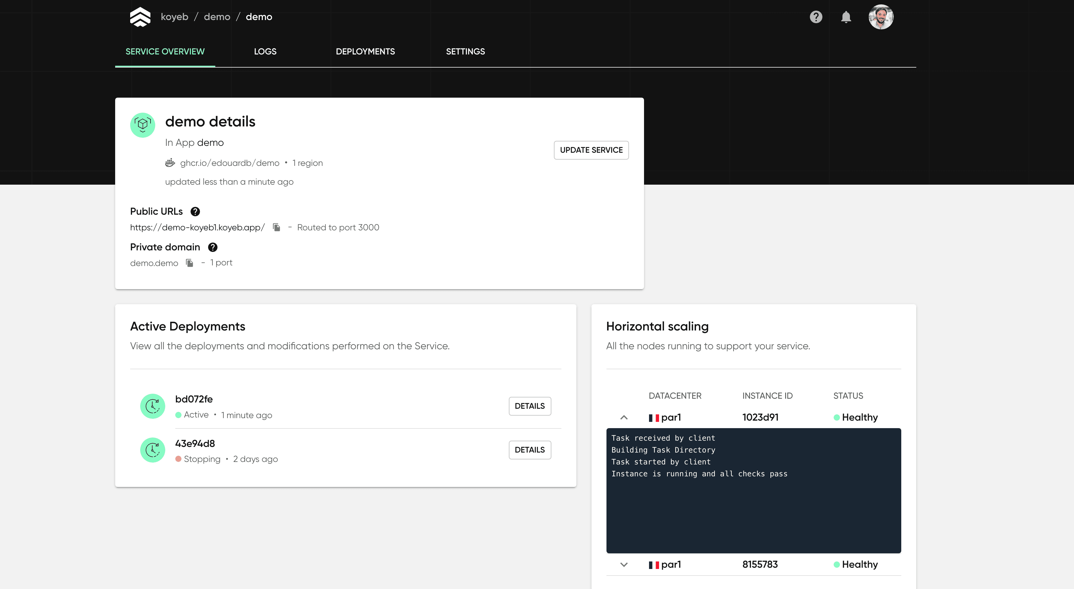Switch to the Logs tab
The width and height of the screenshot is (1074, 589).
pyautogui.click(x=265, y=51)
